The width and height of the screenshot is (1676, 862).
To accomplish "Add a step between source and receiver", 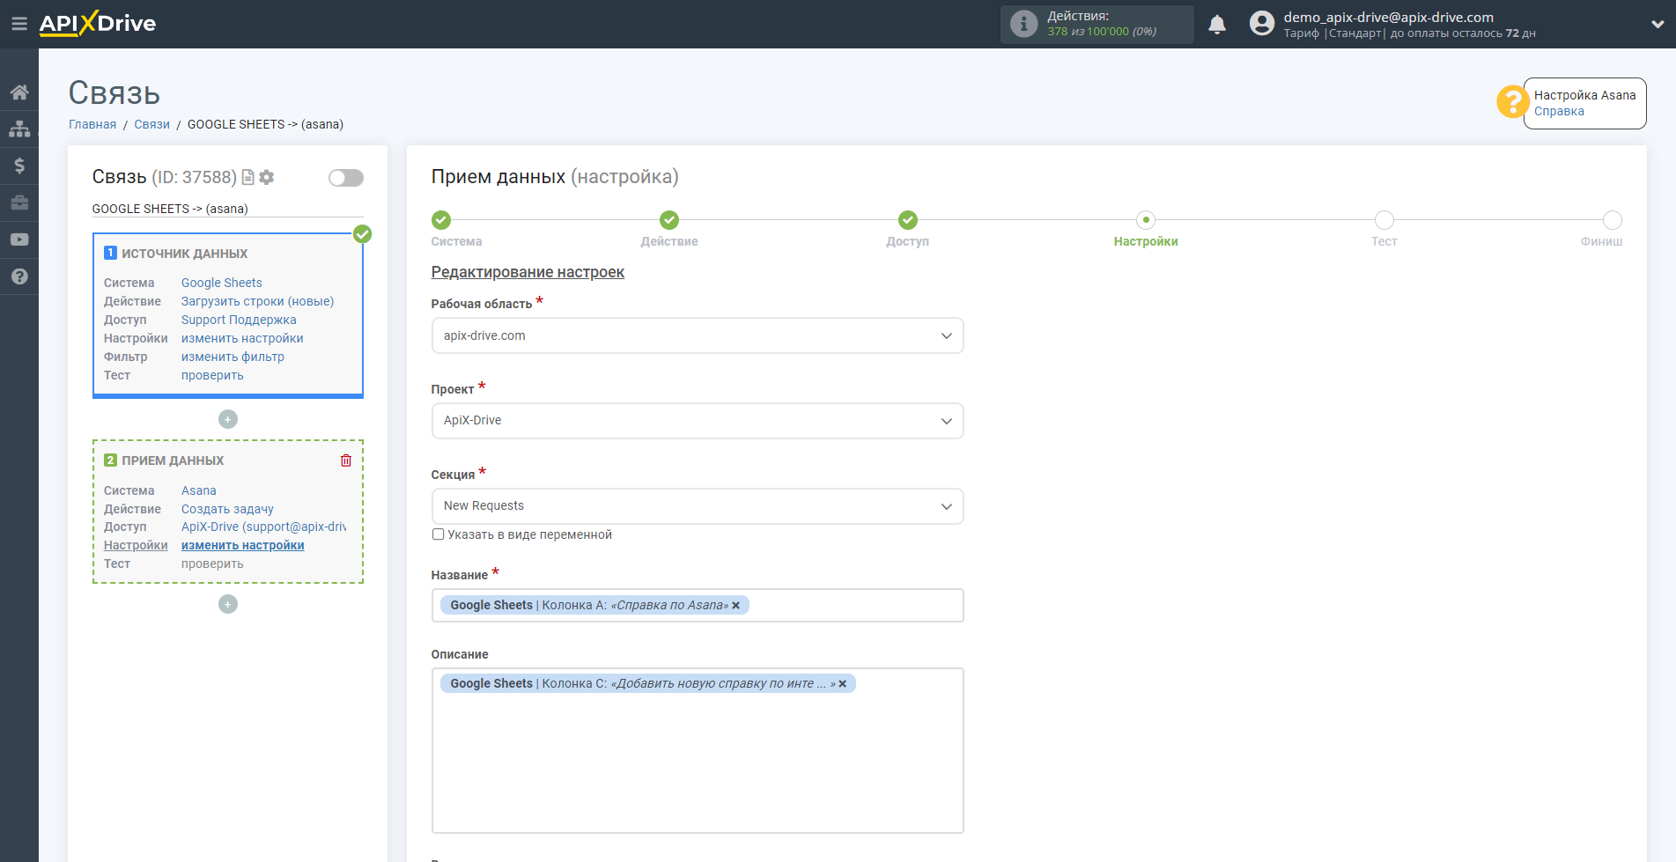I will [x=228, y=419].
